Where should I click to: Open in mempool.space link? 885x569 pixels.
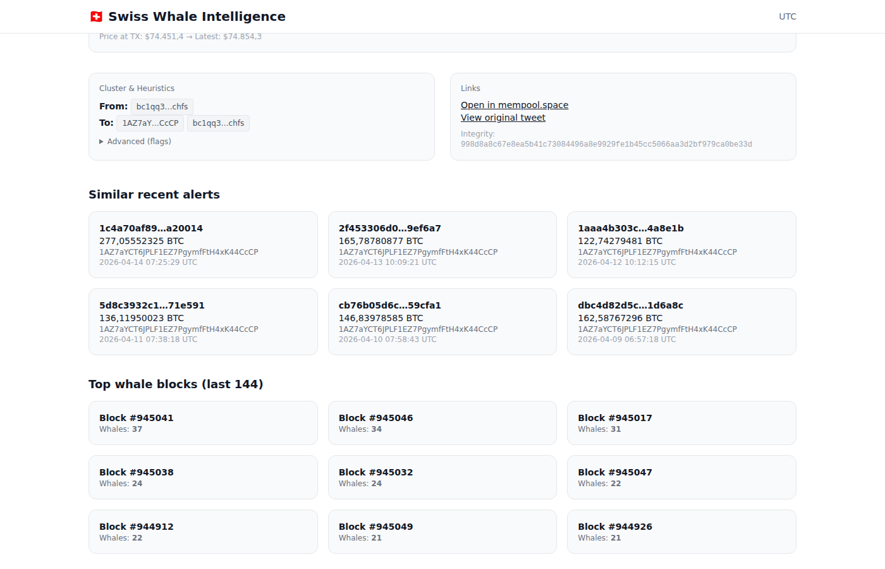[514, 105]
